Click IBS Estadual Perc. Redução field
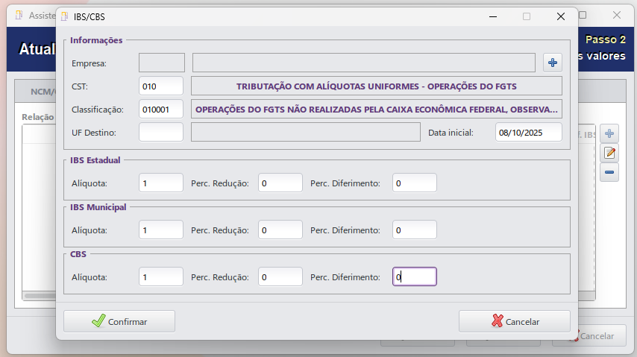The height and width of the screenshot is (357, 637). tap(280, 183)
